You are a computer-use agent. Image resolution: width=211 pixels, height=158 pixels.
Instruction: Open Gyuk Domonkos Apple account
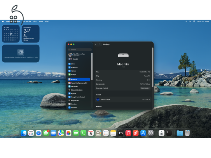tap(79, 55)
